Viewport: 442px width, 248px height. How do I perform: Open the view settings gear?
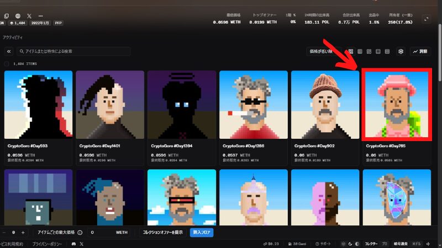pos(401,51)
